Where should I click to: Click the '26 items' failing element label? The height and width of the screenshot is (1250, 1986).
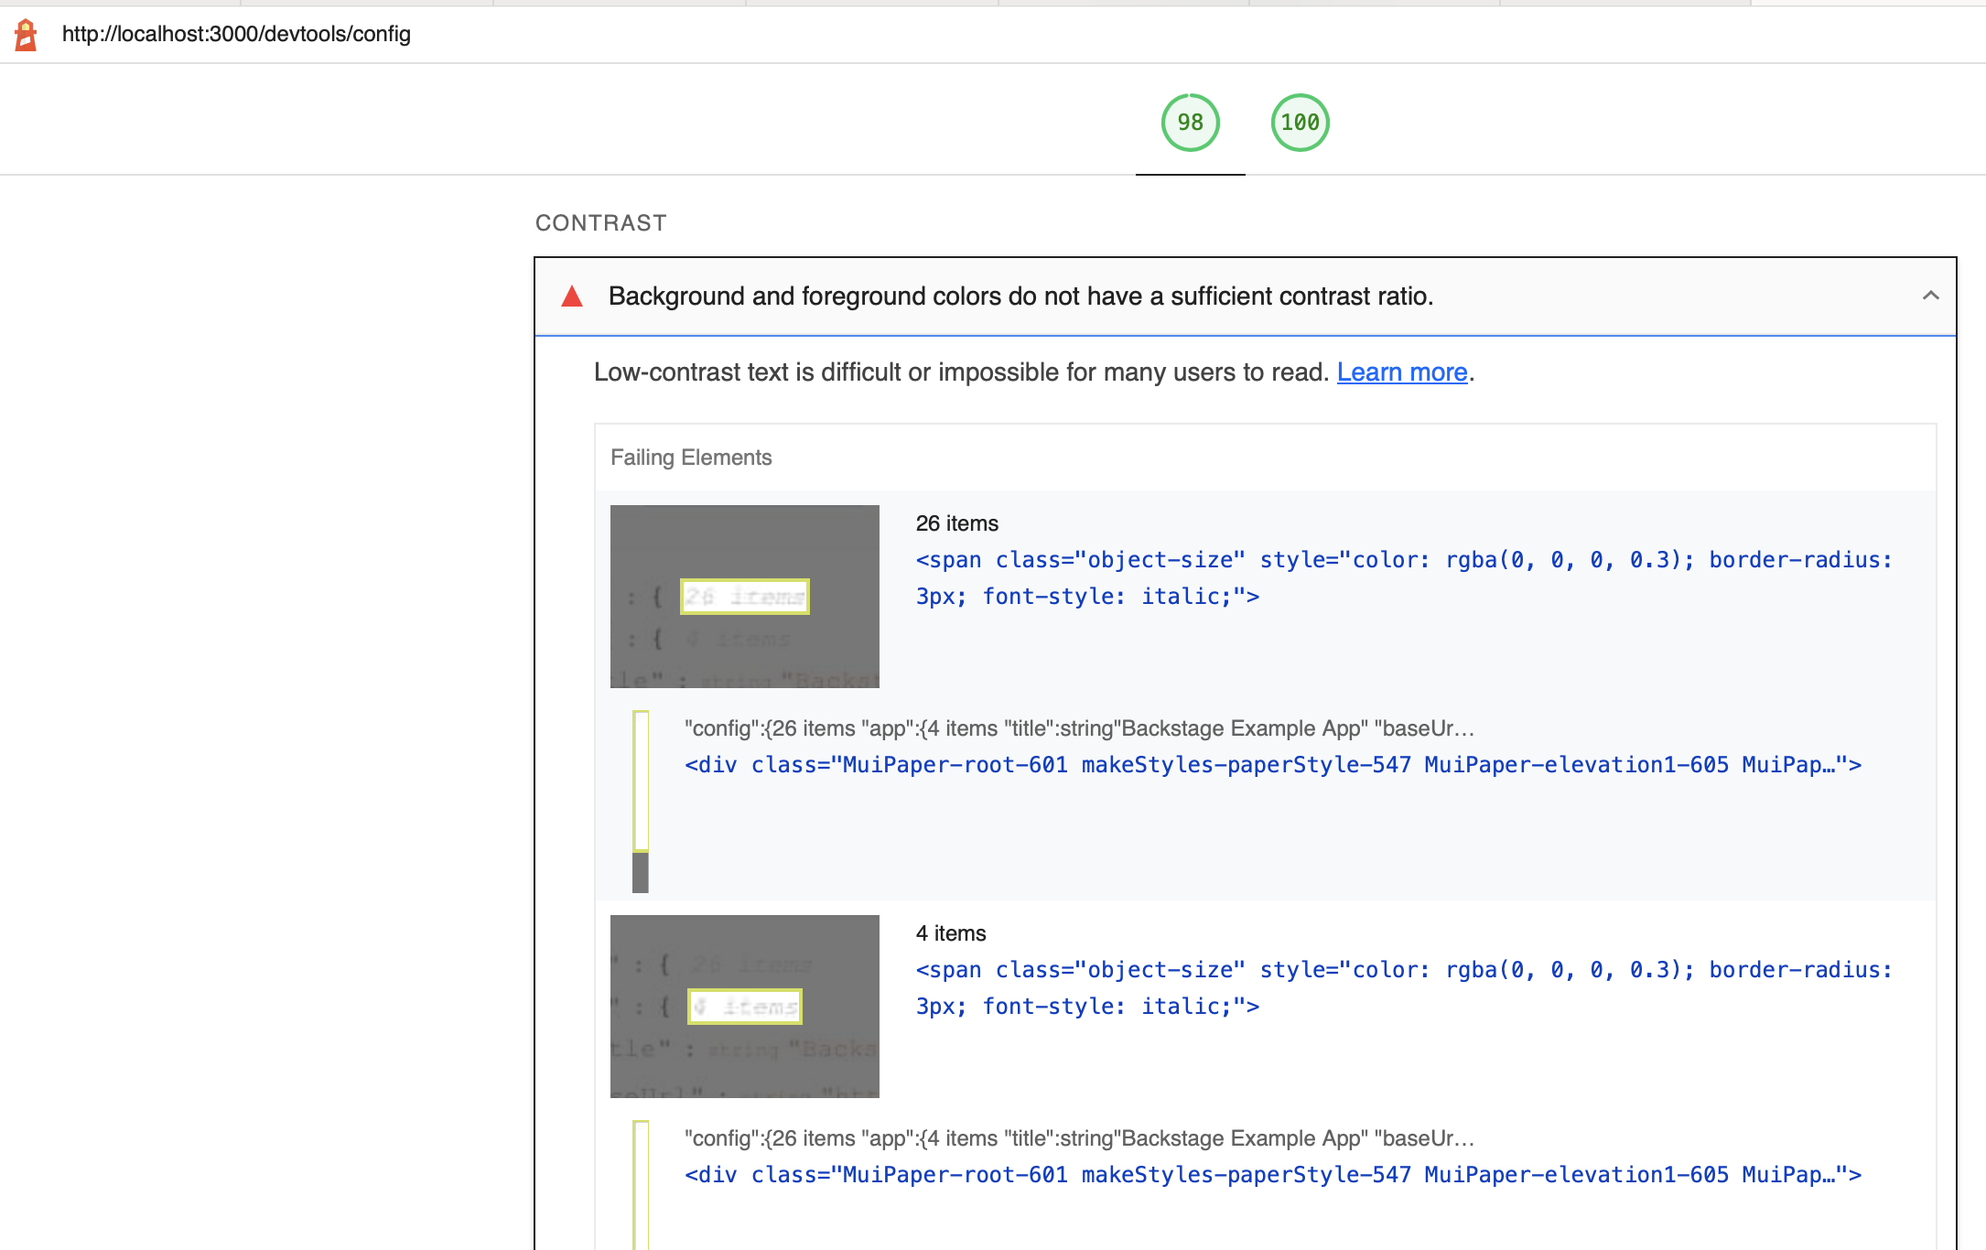pos(957,523)
